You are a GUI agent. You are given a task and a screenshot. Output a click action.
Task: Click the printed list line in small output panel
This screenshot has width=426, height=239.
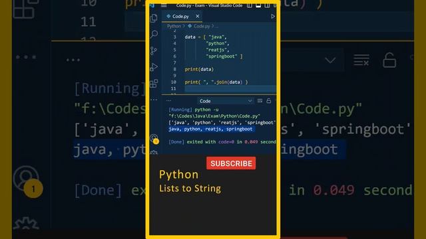pyautogui.click(x=222, y=122)
